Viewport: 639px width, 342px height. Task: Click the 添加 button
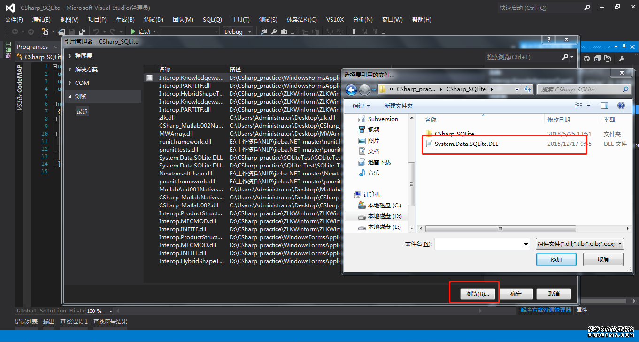click(556, 259)
